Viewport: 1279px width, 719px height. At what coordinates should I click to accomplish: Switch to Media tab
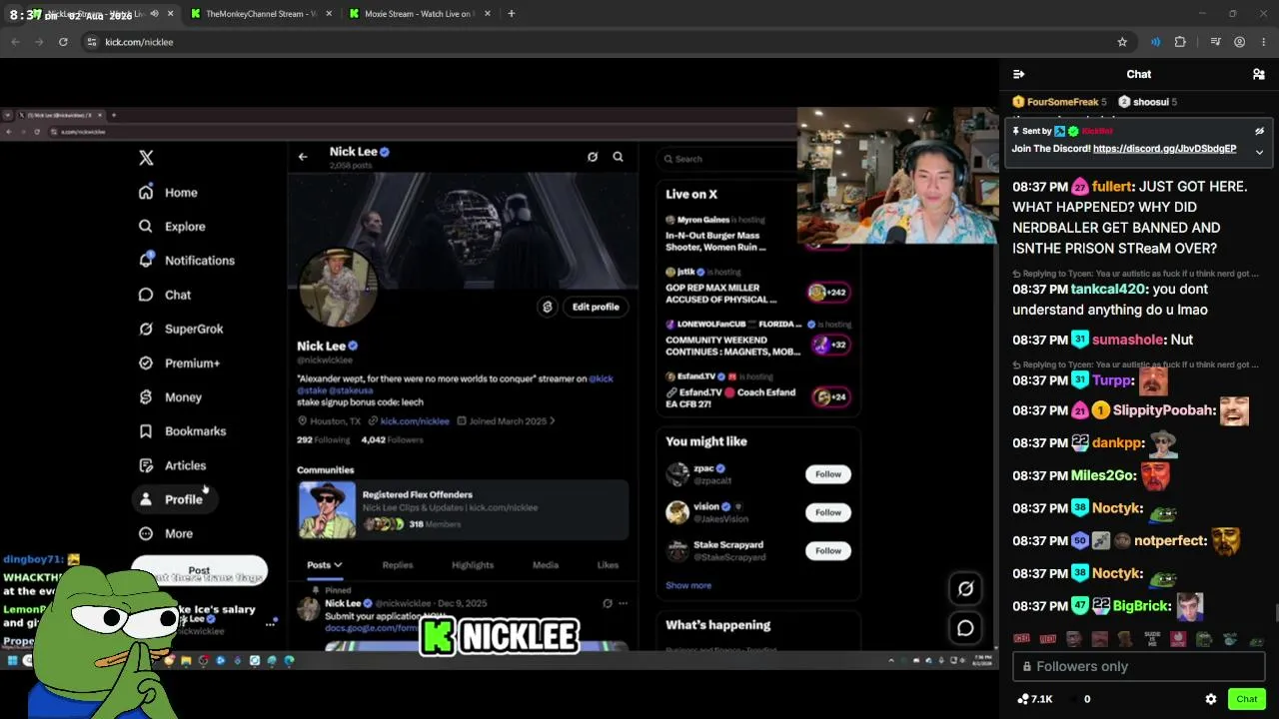click(546, 565)
